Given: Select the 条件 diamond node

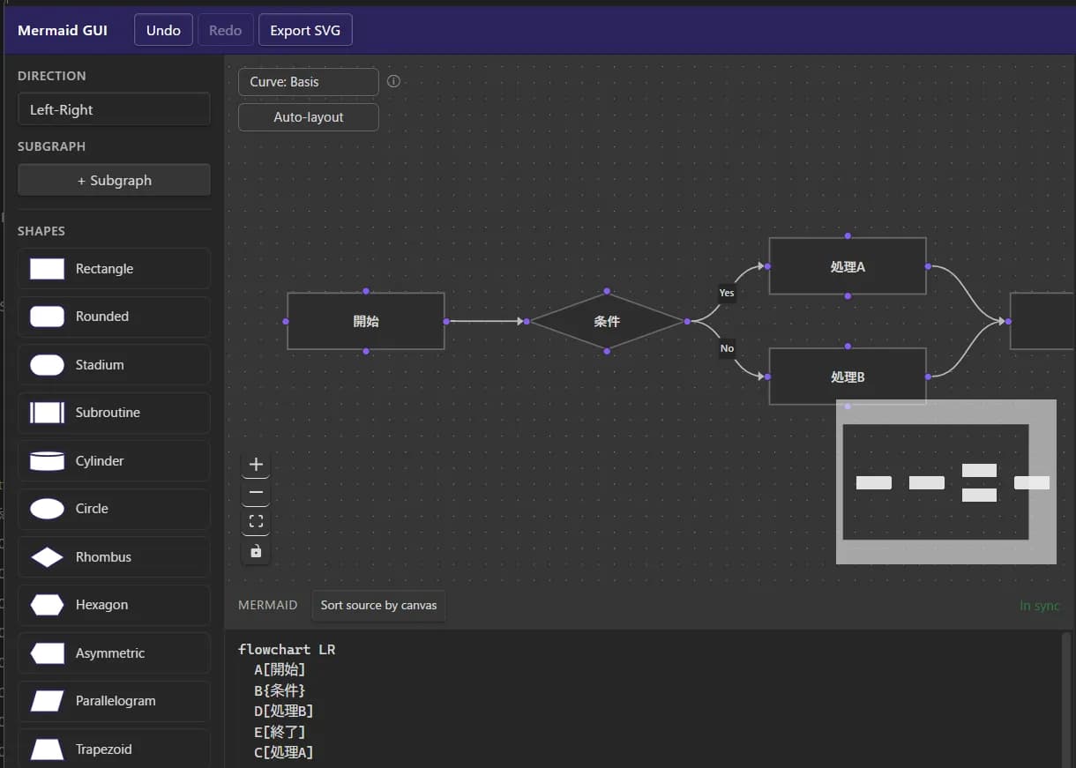Looking at the screenshot, I should pyautogui.click(x=607, y=321).
